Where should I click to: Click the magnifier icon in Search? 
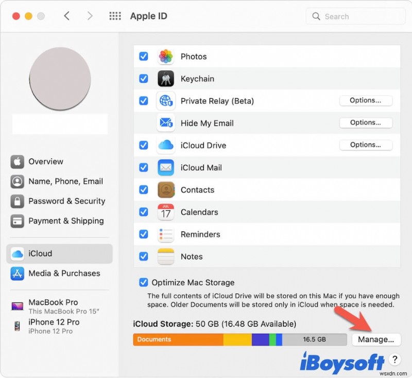click(316, 16)
